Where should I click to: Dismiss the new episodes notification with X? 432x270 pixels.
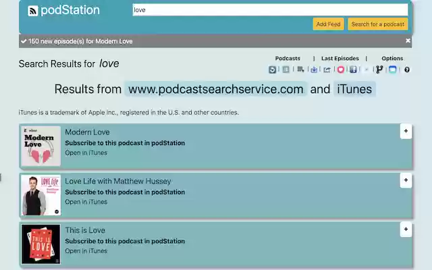tap(408, 40)
